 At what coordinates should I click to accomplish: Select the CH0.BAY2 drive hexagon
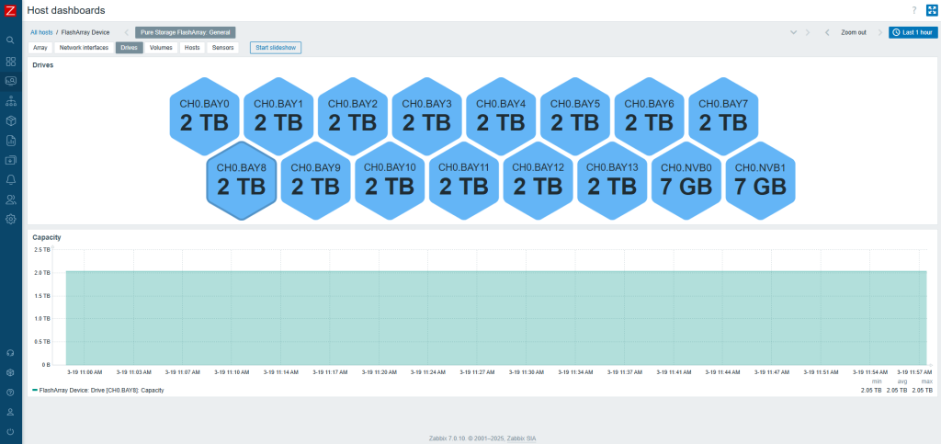352,117
